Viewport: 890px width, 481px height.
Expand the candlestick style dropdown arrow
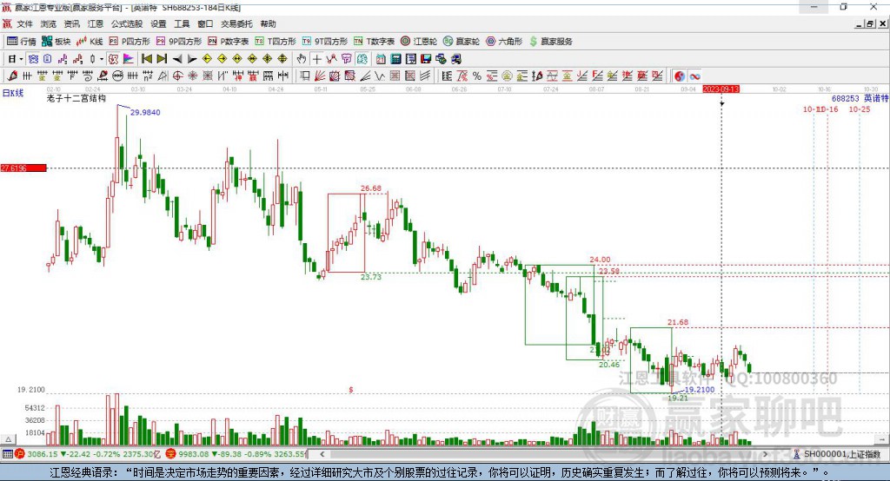102,59
